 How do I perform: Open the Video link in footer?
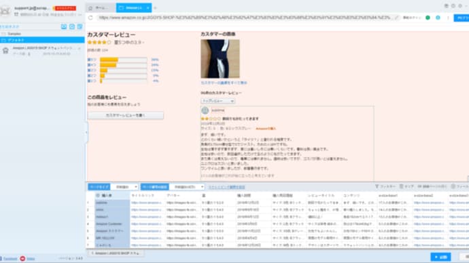[31, 259]
